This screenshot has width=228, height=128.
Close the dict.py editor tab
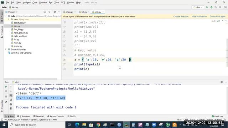pyautogui.click(x=103, y=12)
